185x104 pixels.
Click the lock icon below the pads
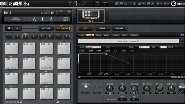21,102
